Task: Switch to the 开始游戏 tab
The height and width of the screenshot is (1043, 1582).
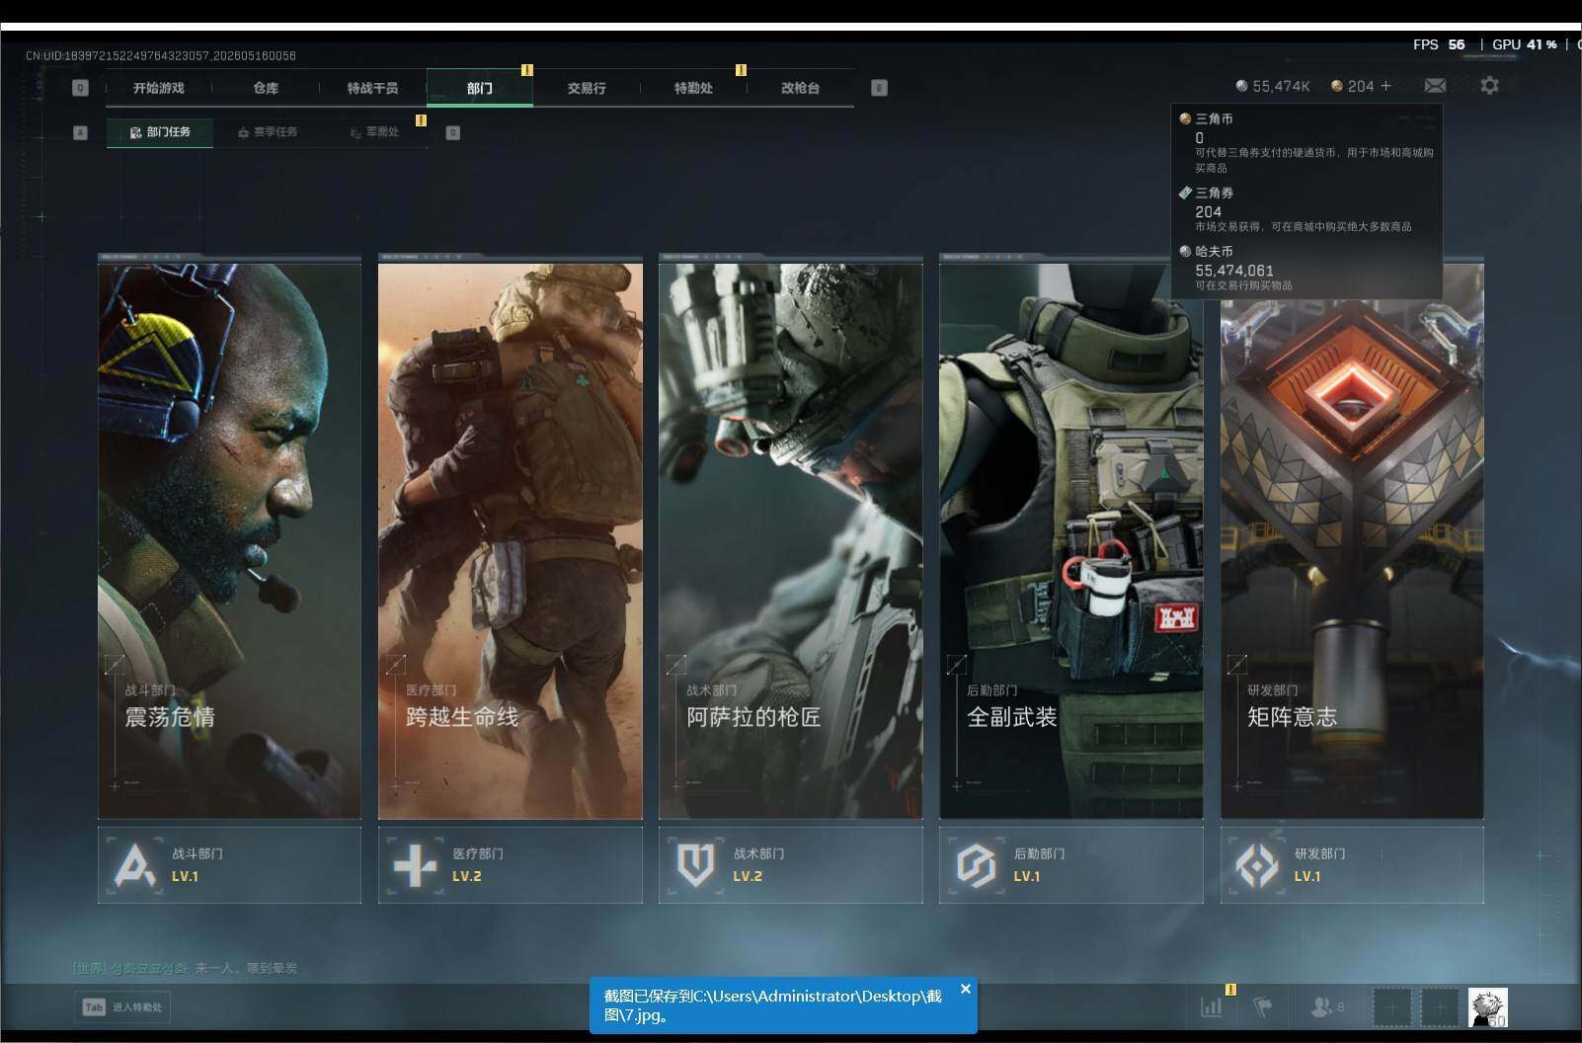Action: [x=159, y=88]
